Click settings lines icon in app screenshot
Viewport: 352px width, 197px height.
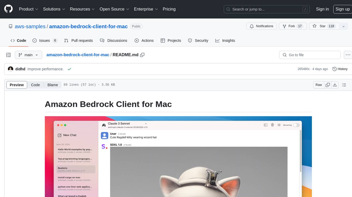(x=279, y=125)
